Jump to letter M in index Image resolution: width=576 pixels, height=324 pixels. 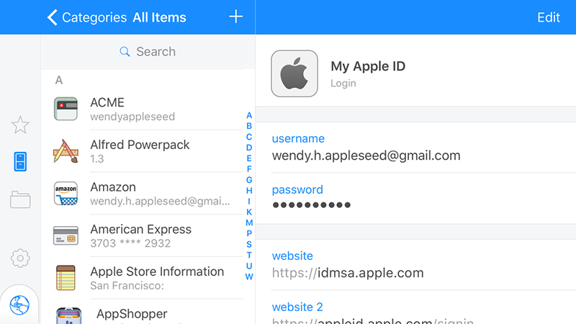pos(249,222)
